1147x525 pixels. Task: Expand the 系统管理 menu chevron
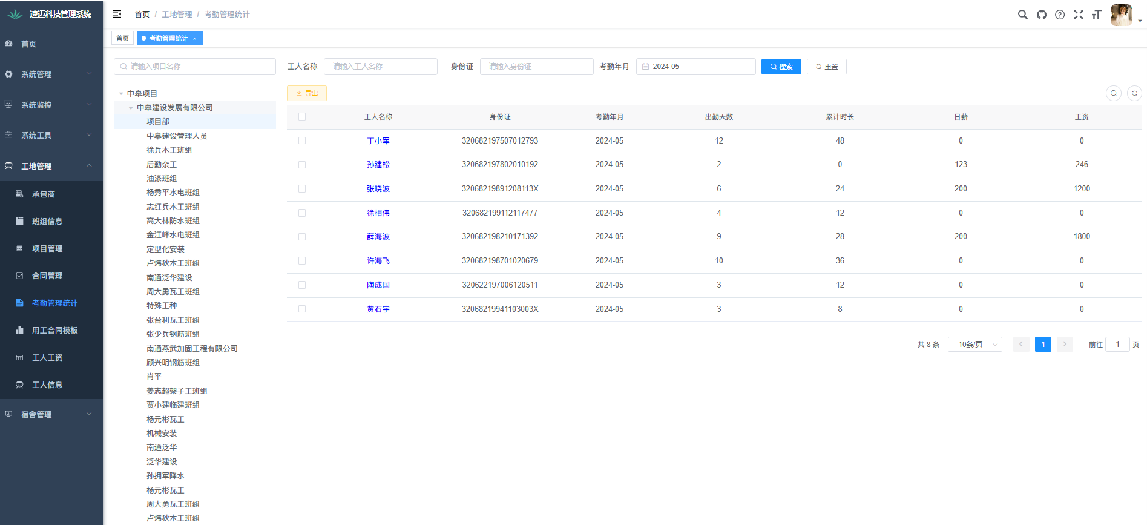(89, 73)
